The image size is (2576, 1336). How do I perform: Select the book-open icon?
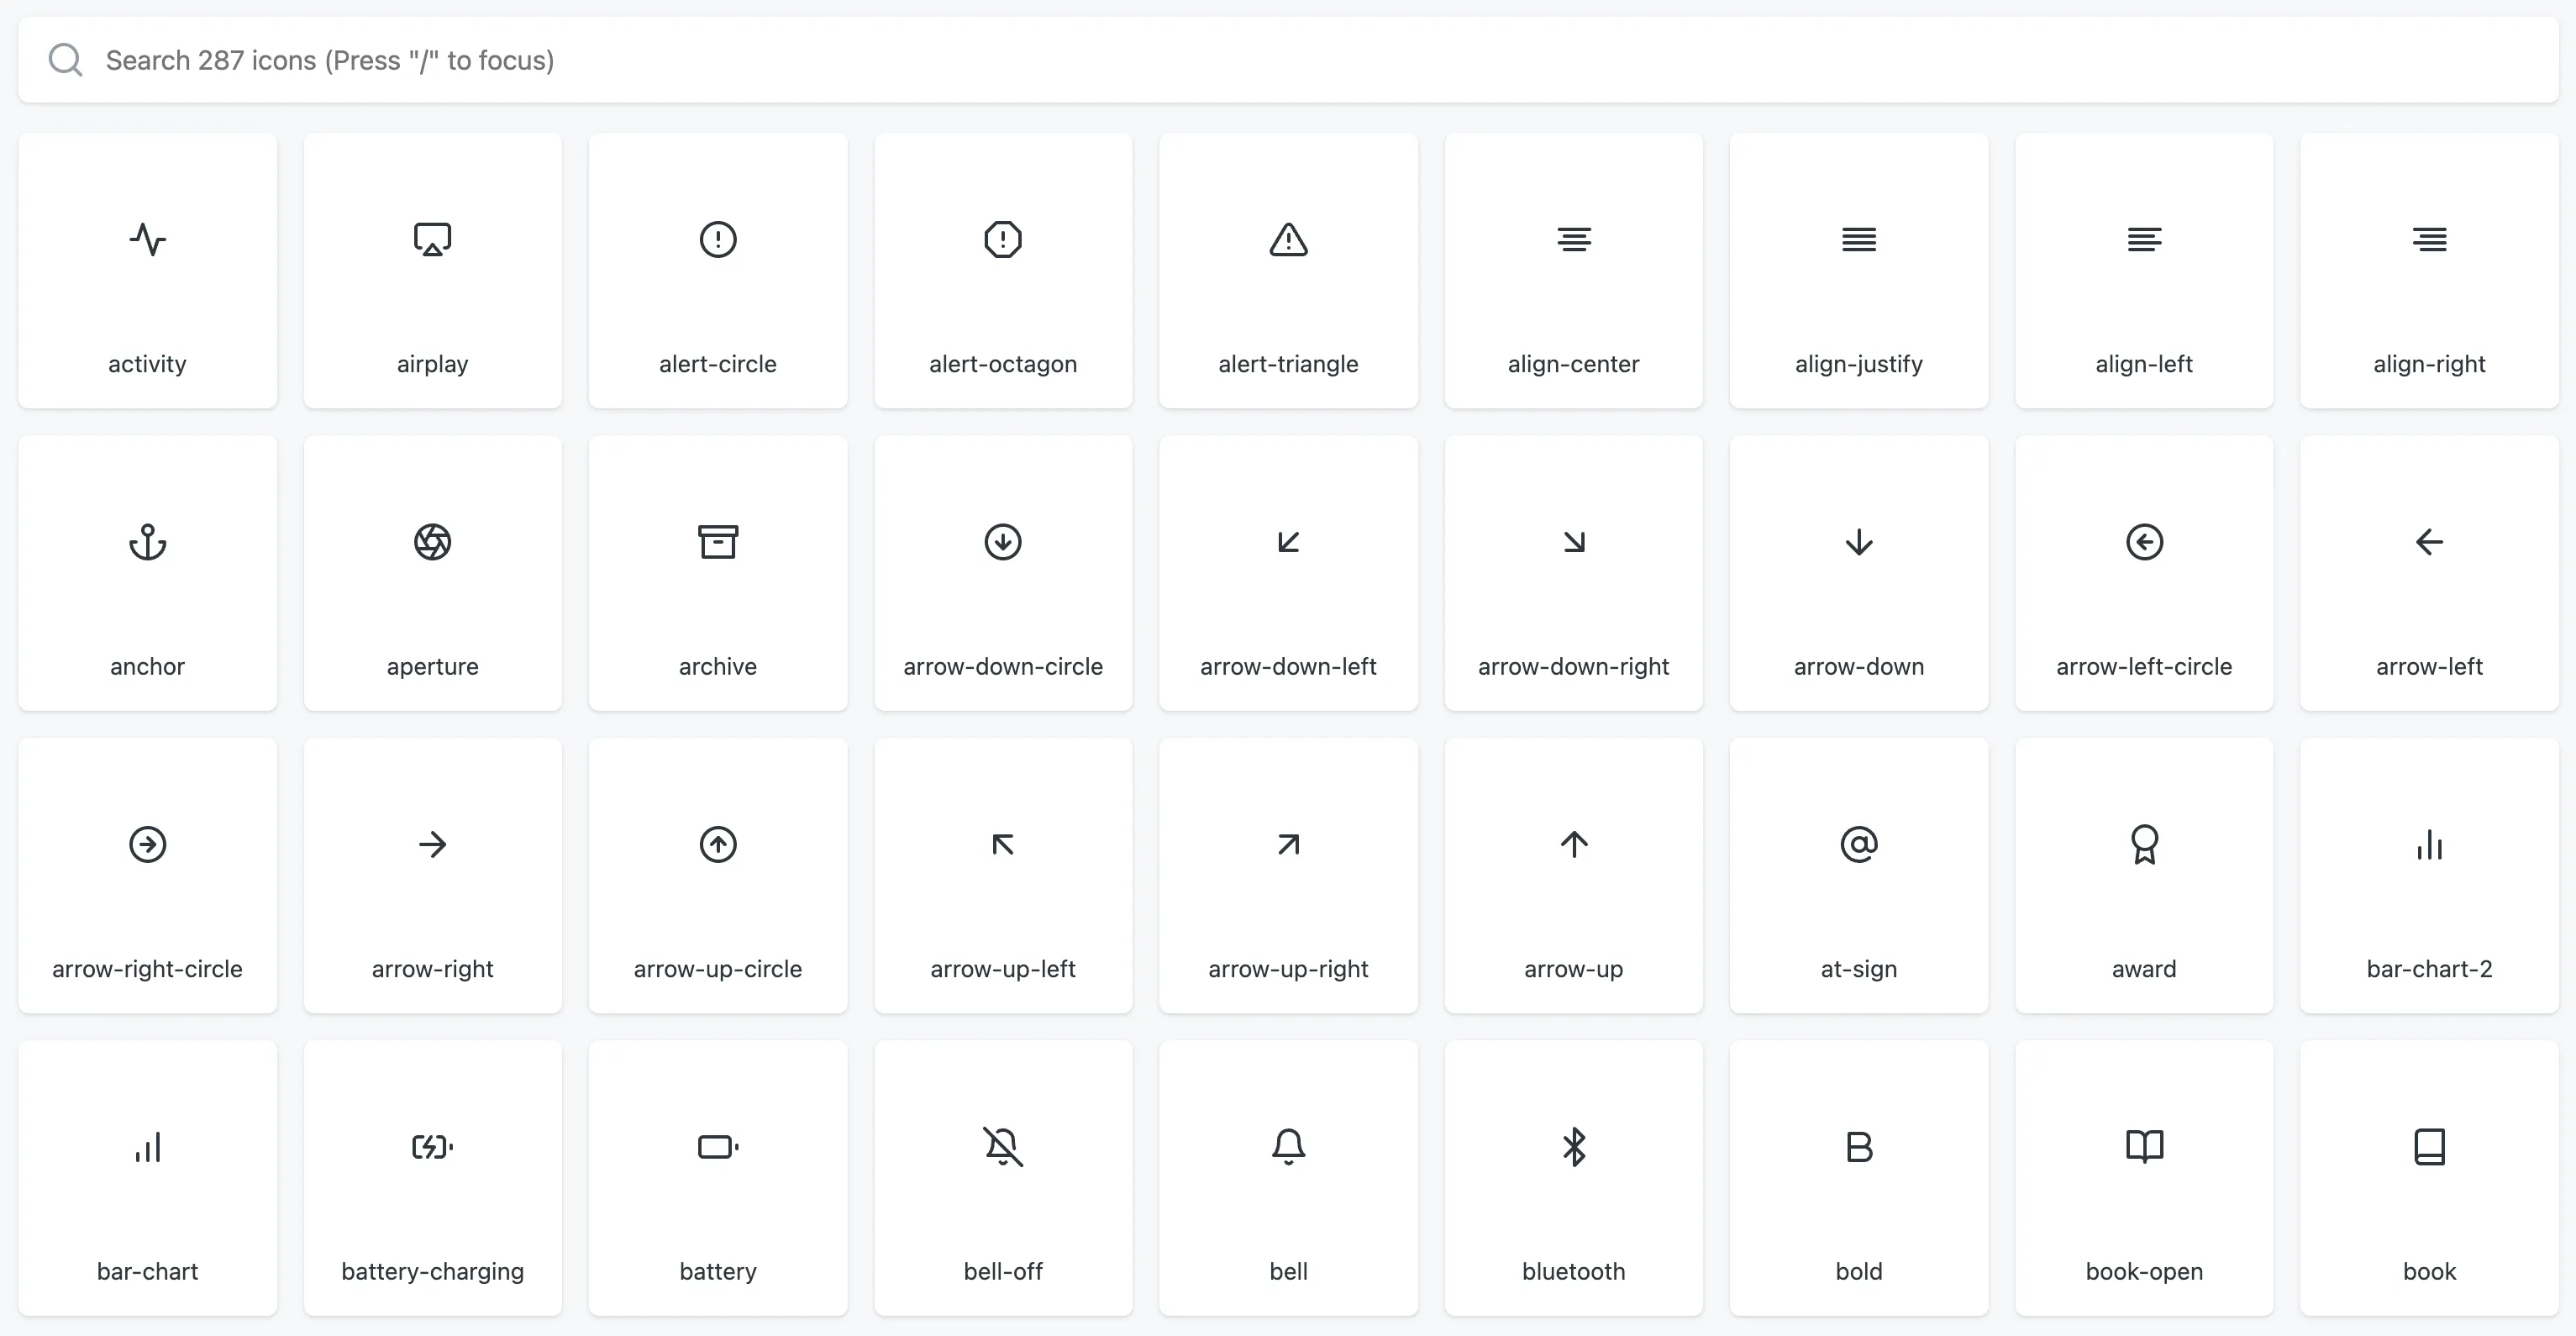tap(2143, 1148)
